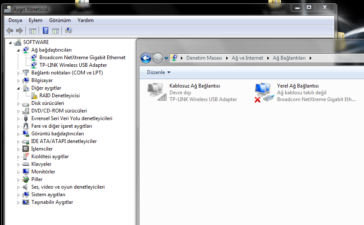Click the Bilgisayar category icon
The width and height of the screenshot is (364, 225).
26,80
